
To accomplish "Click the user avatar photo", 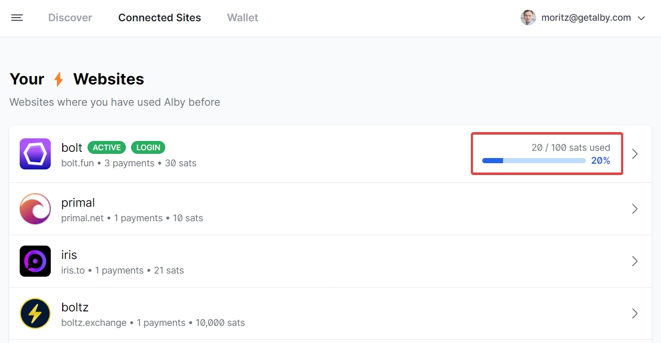I will click(x=528, y=18).
